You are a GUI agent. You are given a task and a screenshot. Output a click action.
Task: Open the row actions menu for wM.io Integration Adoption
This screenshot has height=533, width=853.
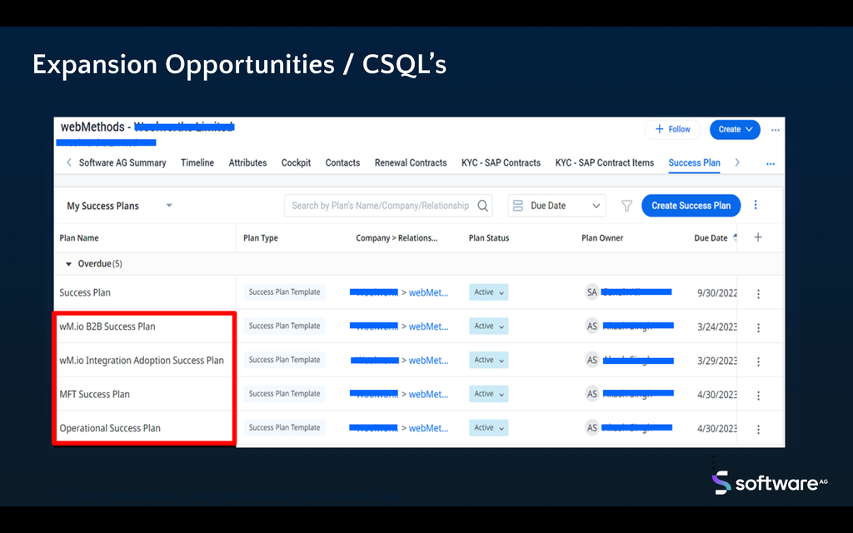tap(758, 361)
